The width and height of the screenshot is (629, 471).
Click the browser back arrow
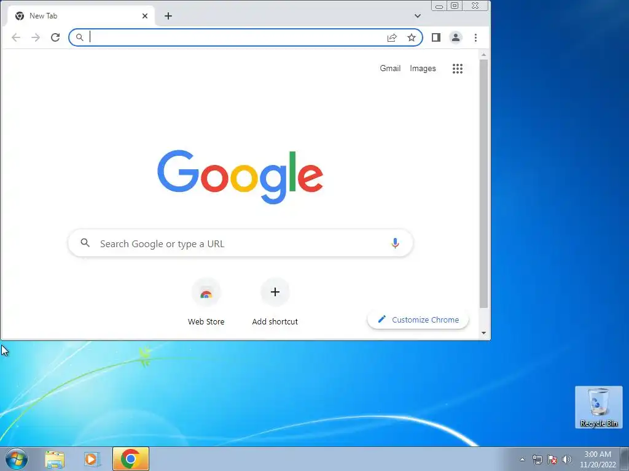click(x=16, y=37)
